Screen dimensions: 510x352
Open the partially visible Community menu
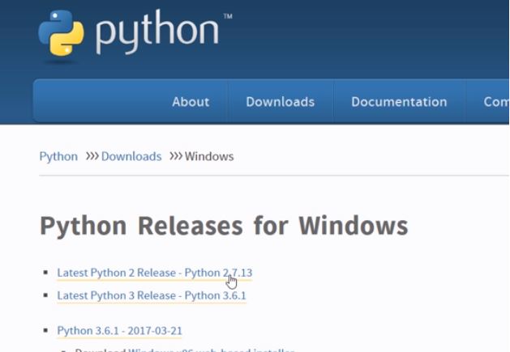pyautogui.click(x=495, y=102)
